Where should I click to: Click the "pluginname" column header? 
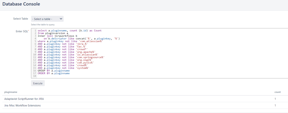(x=11, y=92)
